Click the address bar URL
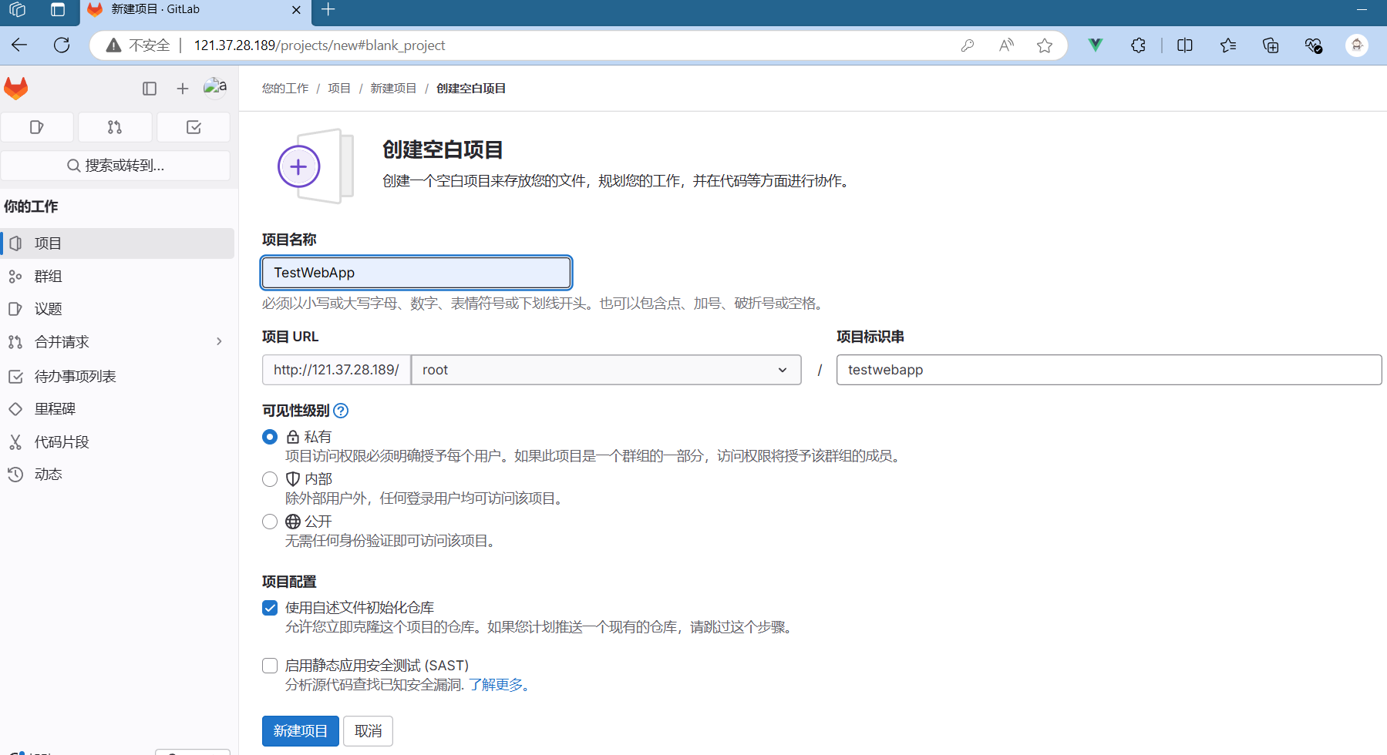 (319, 45)
